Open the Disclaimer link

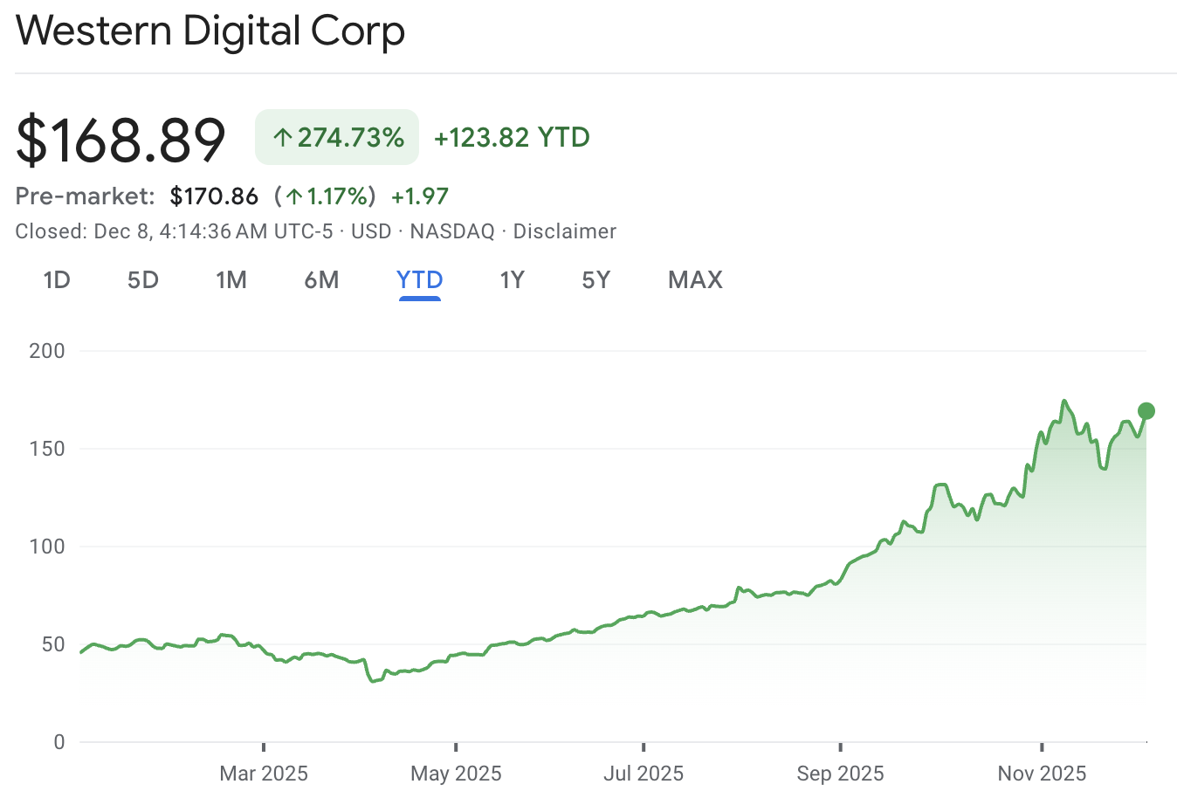tap(565, 230)
